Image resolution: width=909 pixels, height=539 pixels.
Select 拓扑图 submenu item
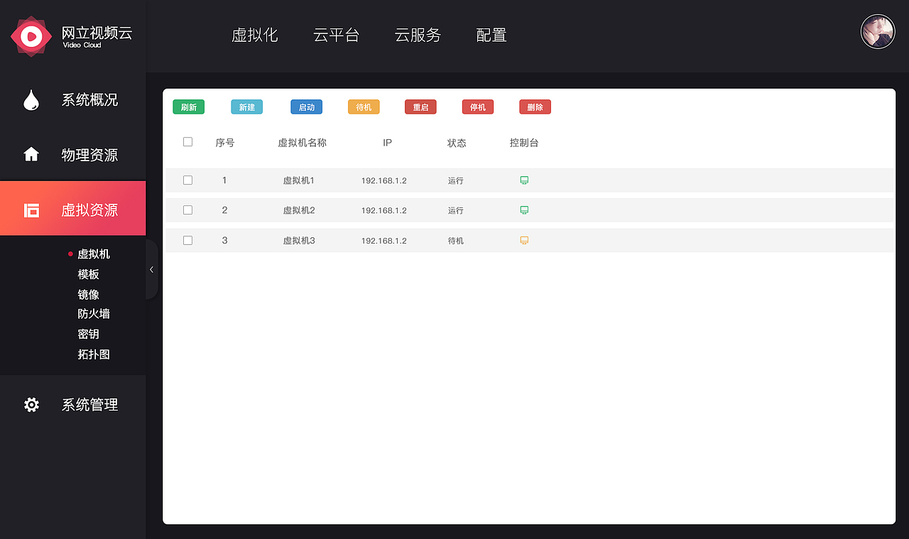coord(94,354)
